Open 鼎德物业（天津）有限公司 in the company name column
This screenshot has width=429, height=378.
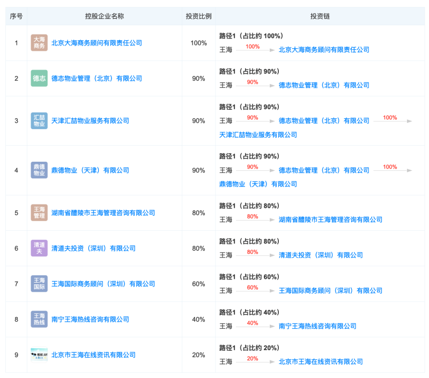click(90, 170)
